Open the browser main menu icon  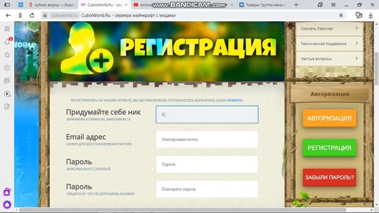(x=333, y=5)
